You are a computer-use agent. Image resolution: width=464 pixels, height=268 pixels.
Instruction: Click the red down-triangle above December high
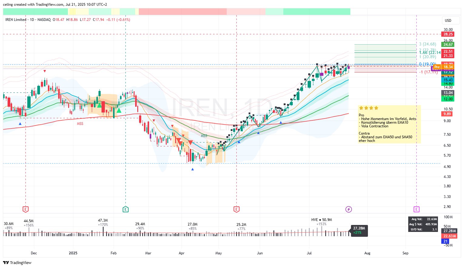tap(45, 71)
